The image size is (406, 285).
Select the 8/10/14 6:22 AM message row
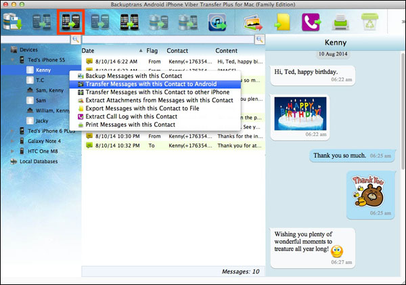point(173,62)
